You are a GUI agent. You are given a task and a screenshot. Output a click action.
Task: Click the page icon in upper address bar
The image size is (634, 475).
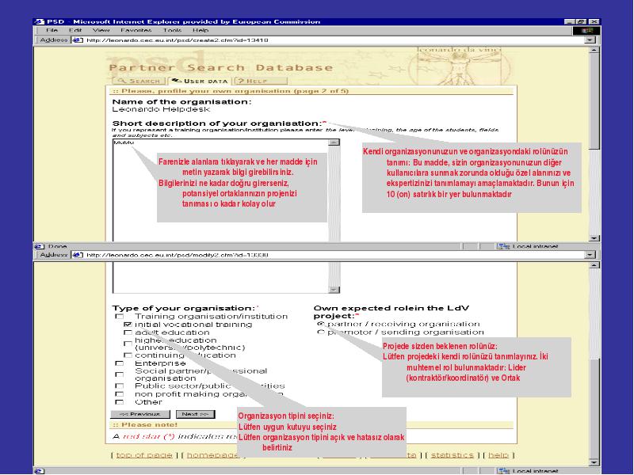pos(78,40)
